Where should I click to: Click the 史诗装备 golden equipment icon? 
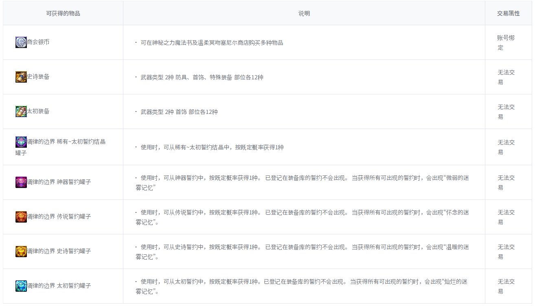point(21,77)
